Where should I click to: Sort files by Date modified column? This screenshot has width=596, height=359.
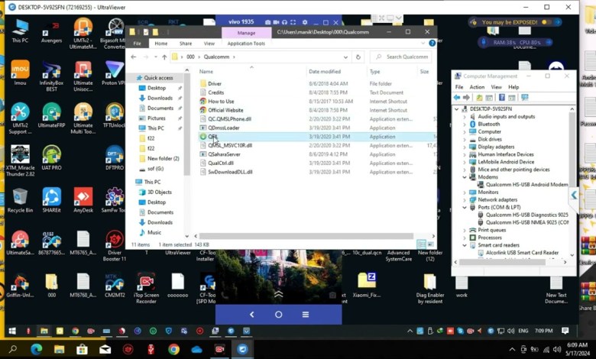pos(323,71)
